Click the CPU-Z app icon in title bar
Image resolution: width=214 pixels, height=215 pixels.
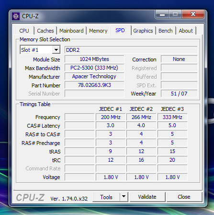tap(16, 16)
